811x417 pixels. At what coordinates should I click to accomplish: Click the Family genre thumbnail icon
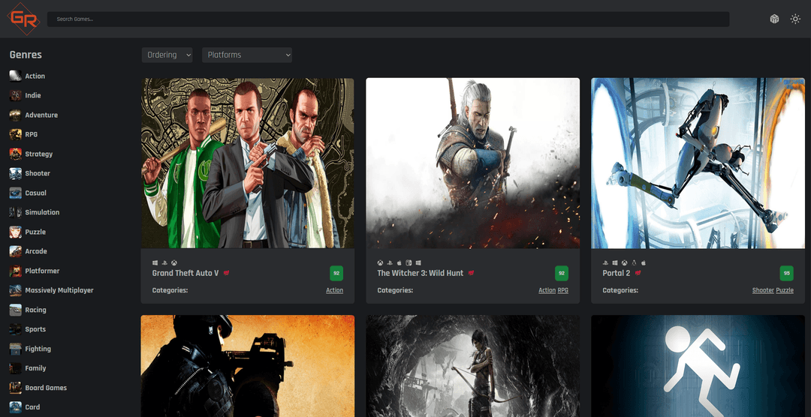click(16, 368)
